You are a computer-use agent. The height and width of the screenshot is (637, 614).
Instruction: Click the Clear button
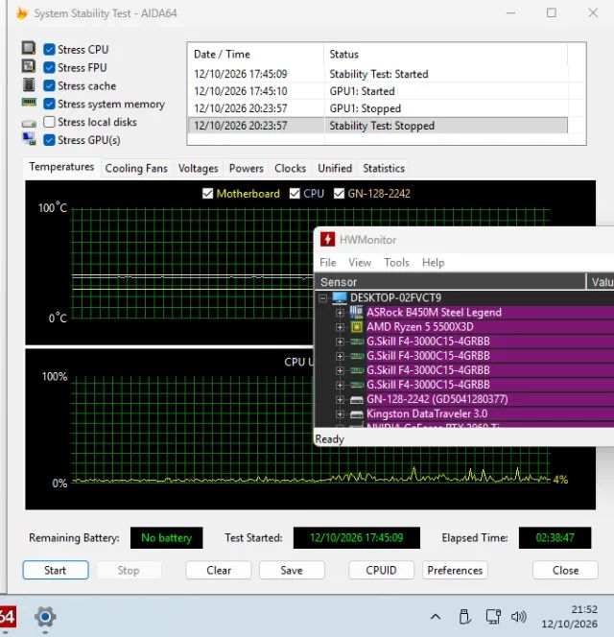pyautogui.click(x=219, y=571)
